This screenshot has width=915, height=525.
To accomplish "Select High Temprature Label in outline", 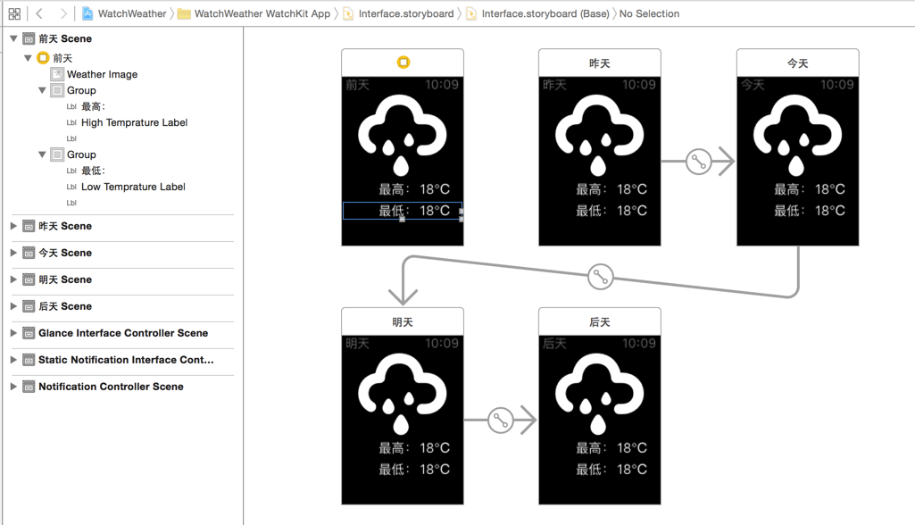I will [134, 122].
